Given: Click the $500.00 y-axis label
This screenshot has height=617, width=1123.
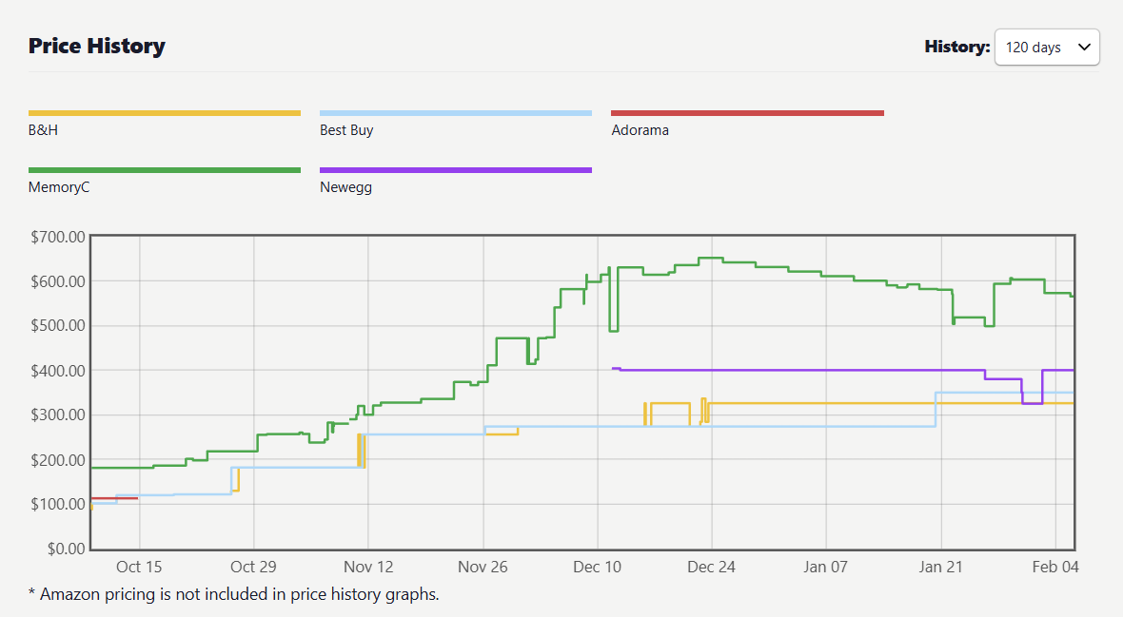Looking at the screenshot, I should coord(58,326).
